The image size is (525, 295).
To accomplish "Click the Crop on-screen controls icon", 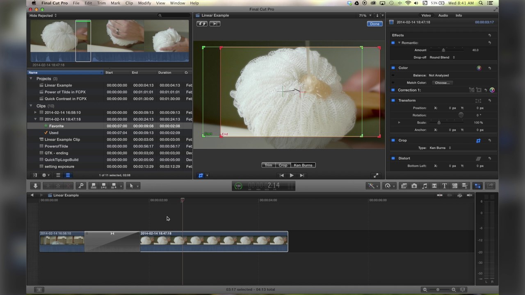I will [478, 141].
